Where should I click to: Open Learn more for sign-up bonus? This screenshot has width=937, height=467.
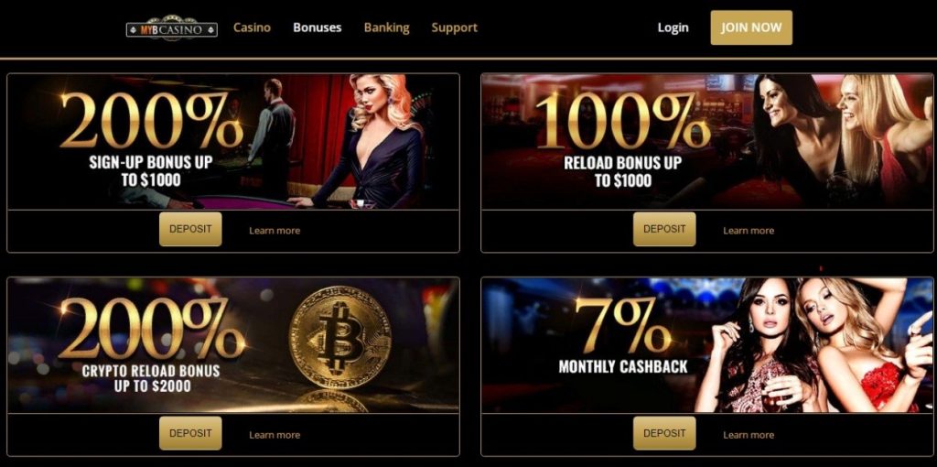(275, 230)
